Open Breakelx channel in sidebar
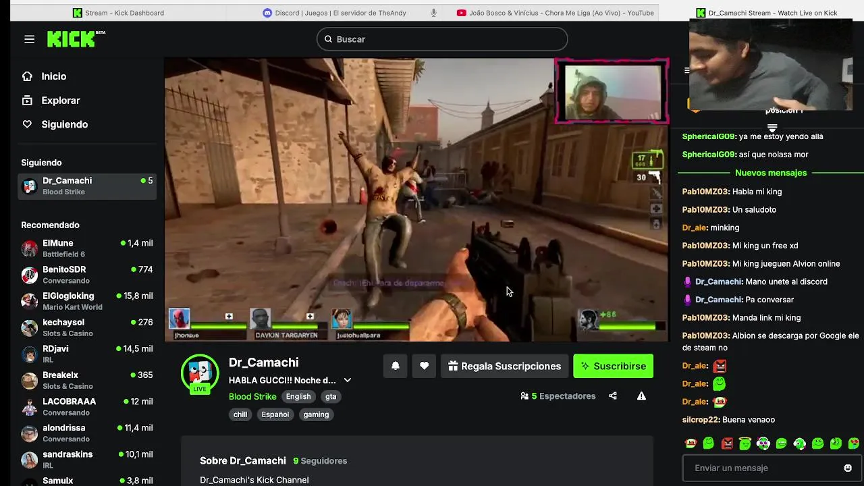 tap(87, 380)
